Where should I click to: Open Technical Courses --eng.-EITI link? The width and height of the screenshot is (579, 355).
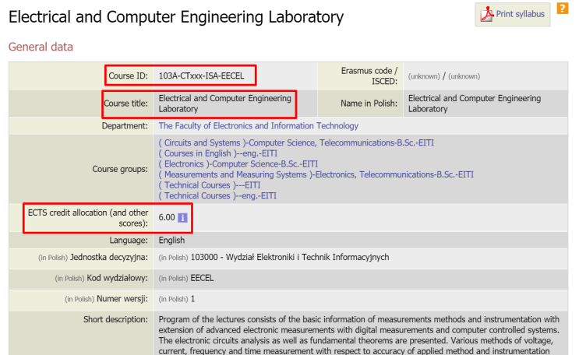point(217,196)
